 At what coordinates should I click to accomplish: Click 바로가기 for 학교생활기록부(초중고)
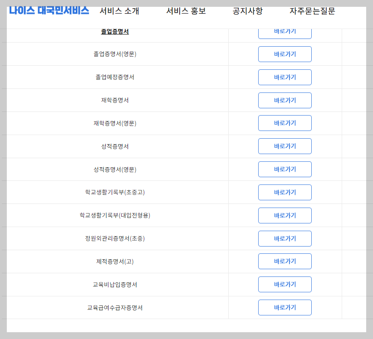click(285, 192)
